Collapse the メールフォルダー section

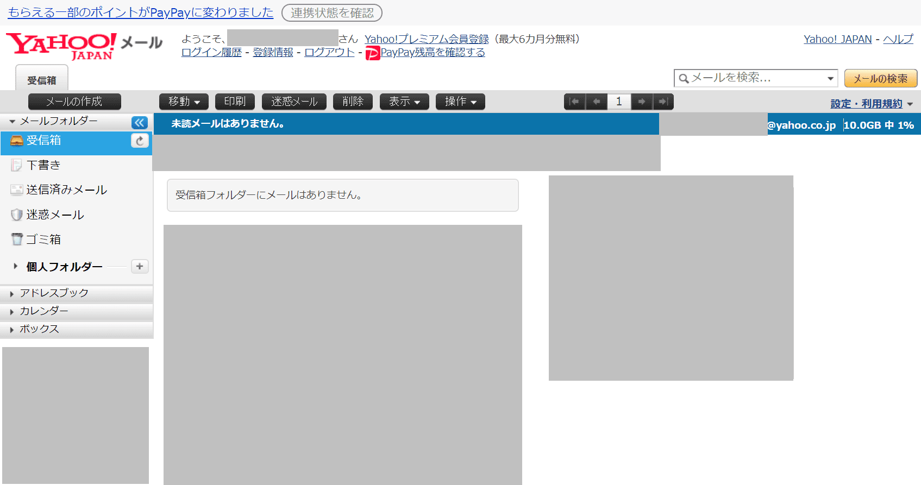coord(12,122)
